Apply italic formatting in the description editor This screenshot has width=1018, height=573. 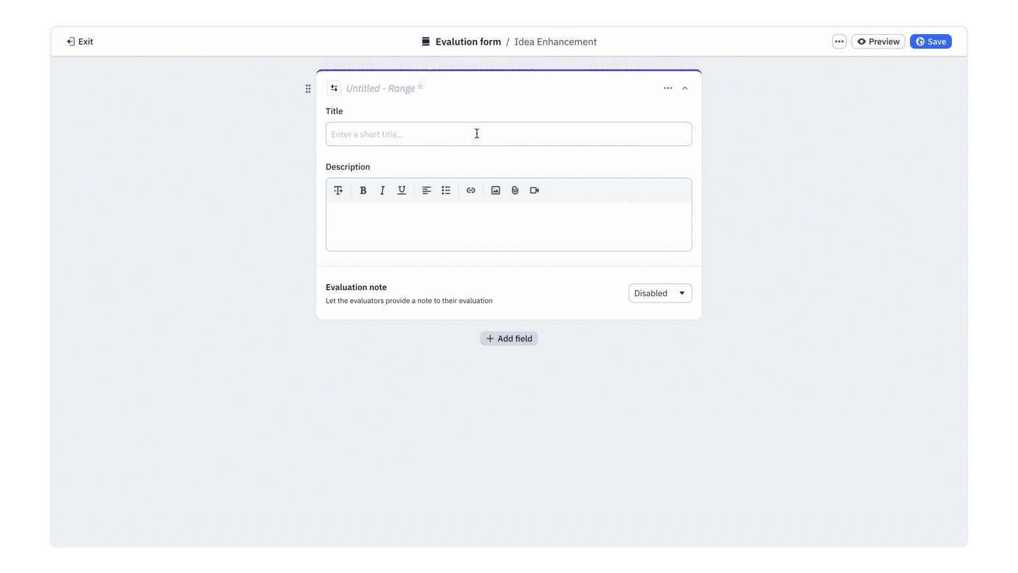tap(382, 190)
